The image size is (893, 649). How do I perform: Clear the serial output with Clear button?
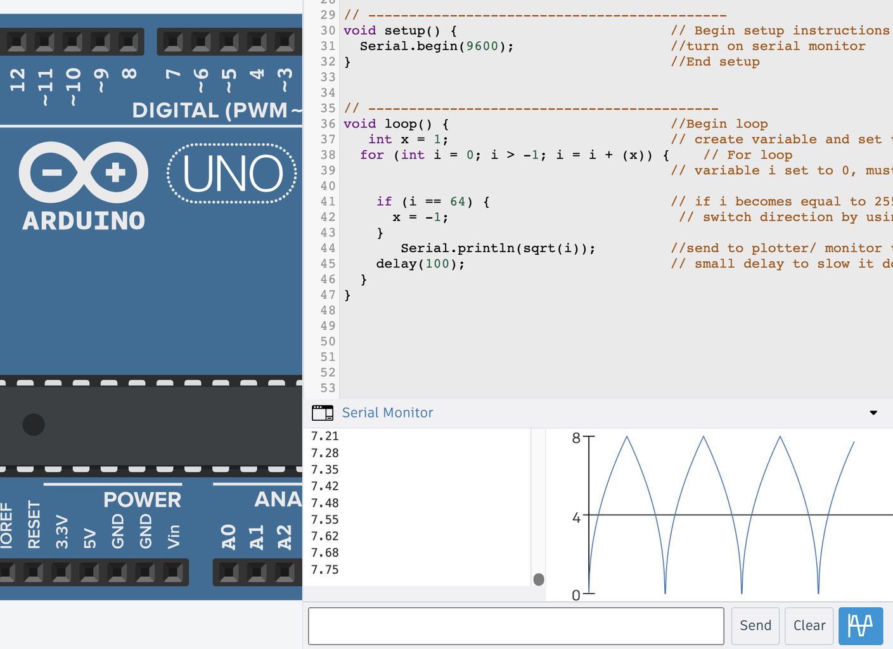click(x=809, y=626)
